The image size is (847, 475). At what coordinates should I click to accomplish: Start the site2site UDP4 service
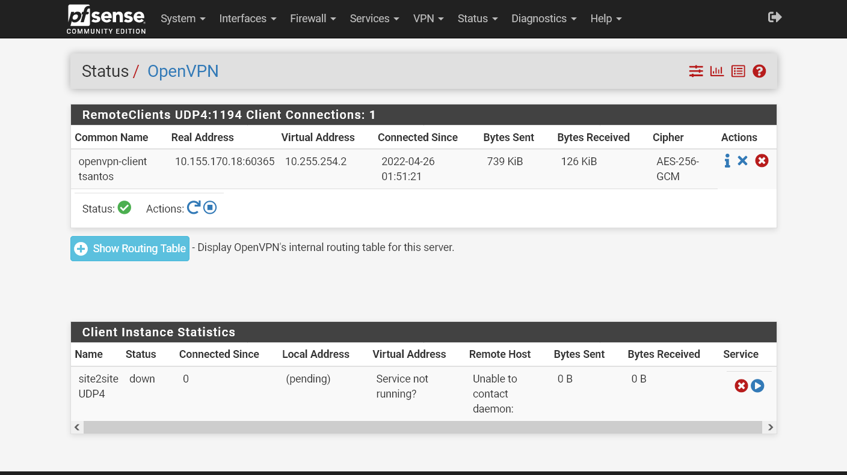point(757,386)
